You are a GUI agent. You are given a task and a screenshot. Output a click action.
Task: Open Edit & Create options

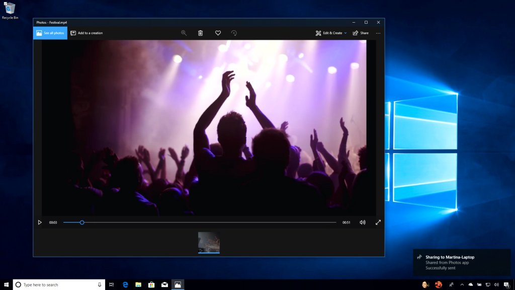[330, 33]
